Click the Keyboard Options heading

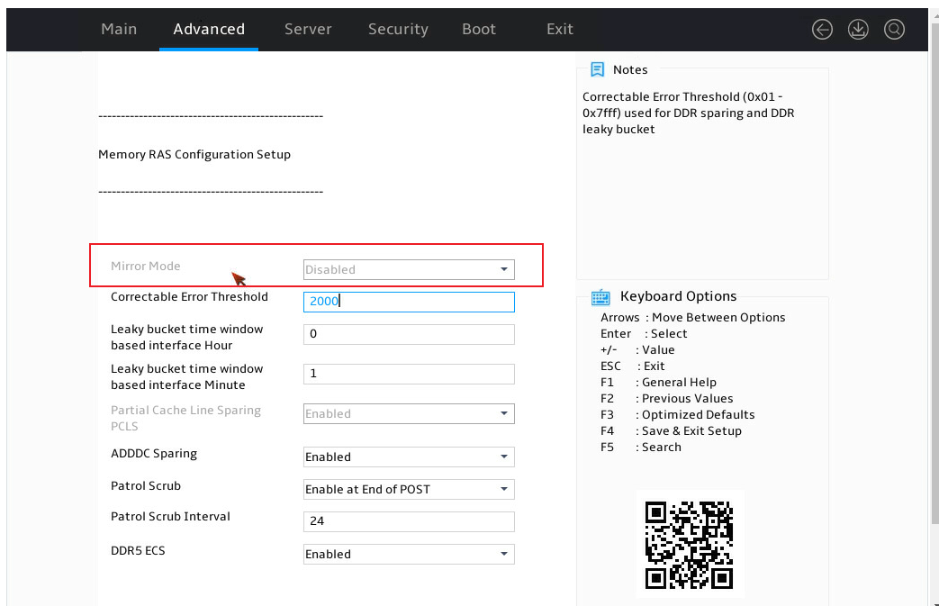coord(679,296)
